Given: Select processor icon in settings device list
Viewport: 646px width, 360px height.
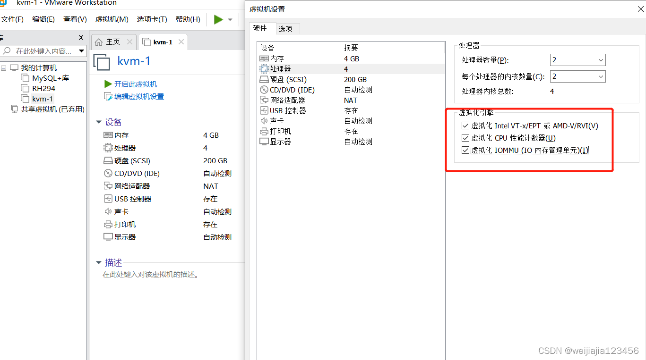Looking at the screenshot, I should point(264,69).
